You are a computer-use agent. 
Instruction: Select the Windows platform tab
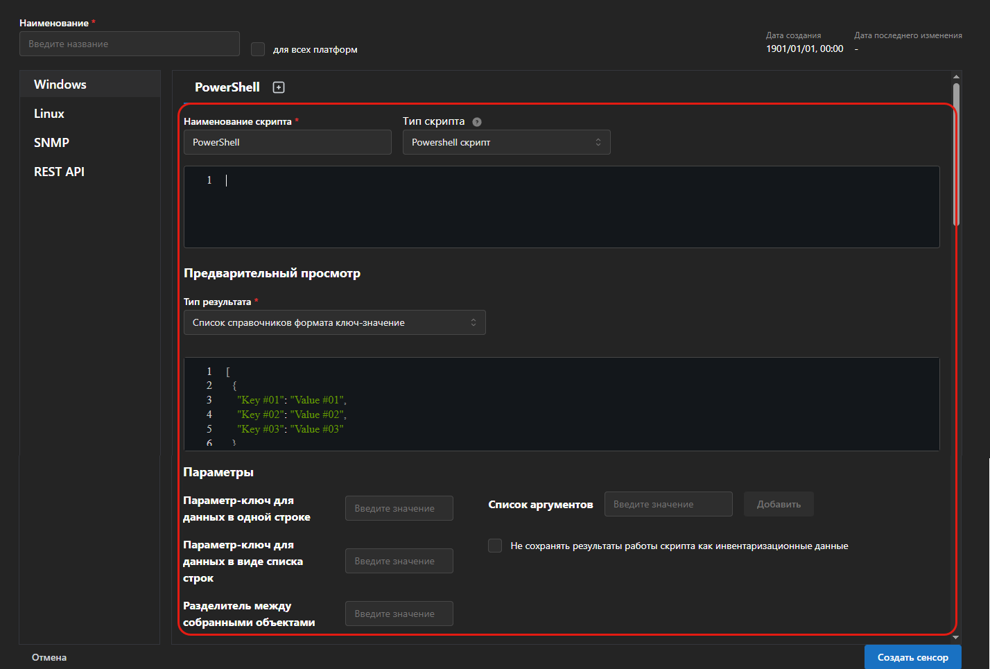60,85
